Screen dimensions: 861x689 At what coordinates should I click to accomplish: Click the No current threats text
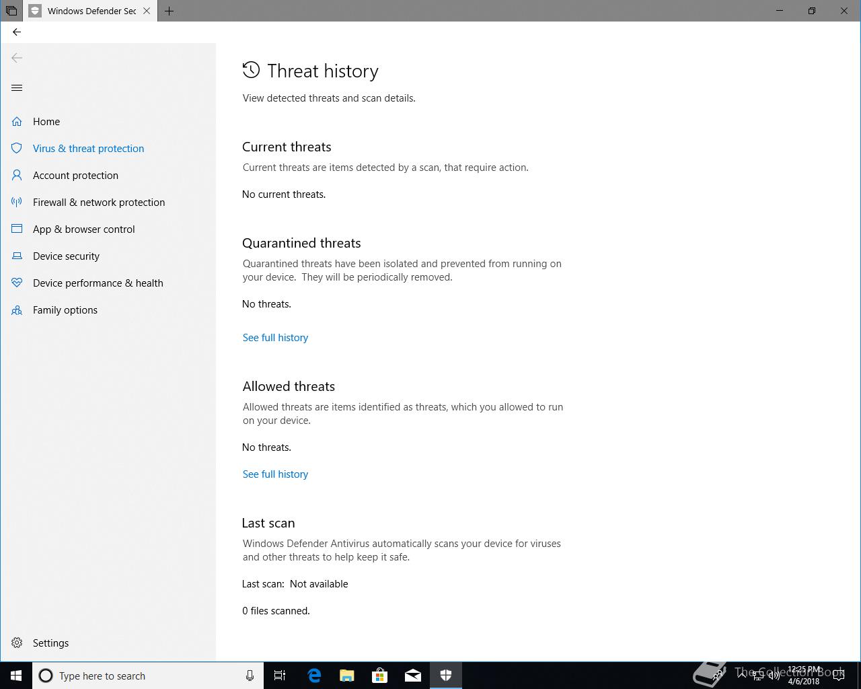(x=284, y=194)
